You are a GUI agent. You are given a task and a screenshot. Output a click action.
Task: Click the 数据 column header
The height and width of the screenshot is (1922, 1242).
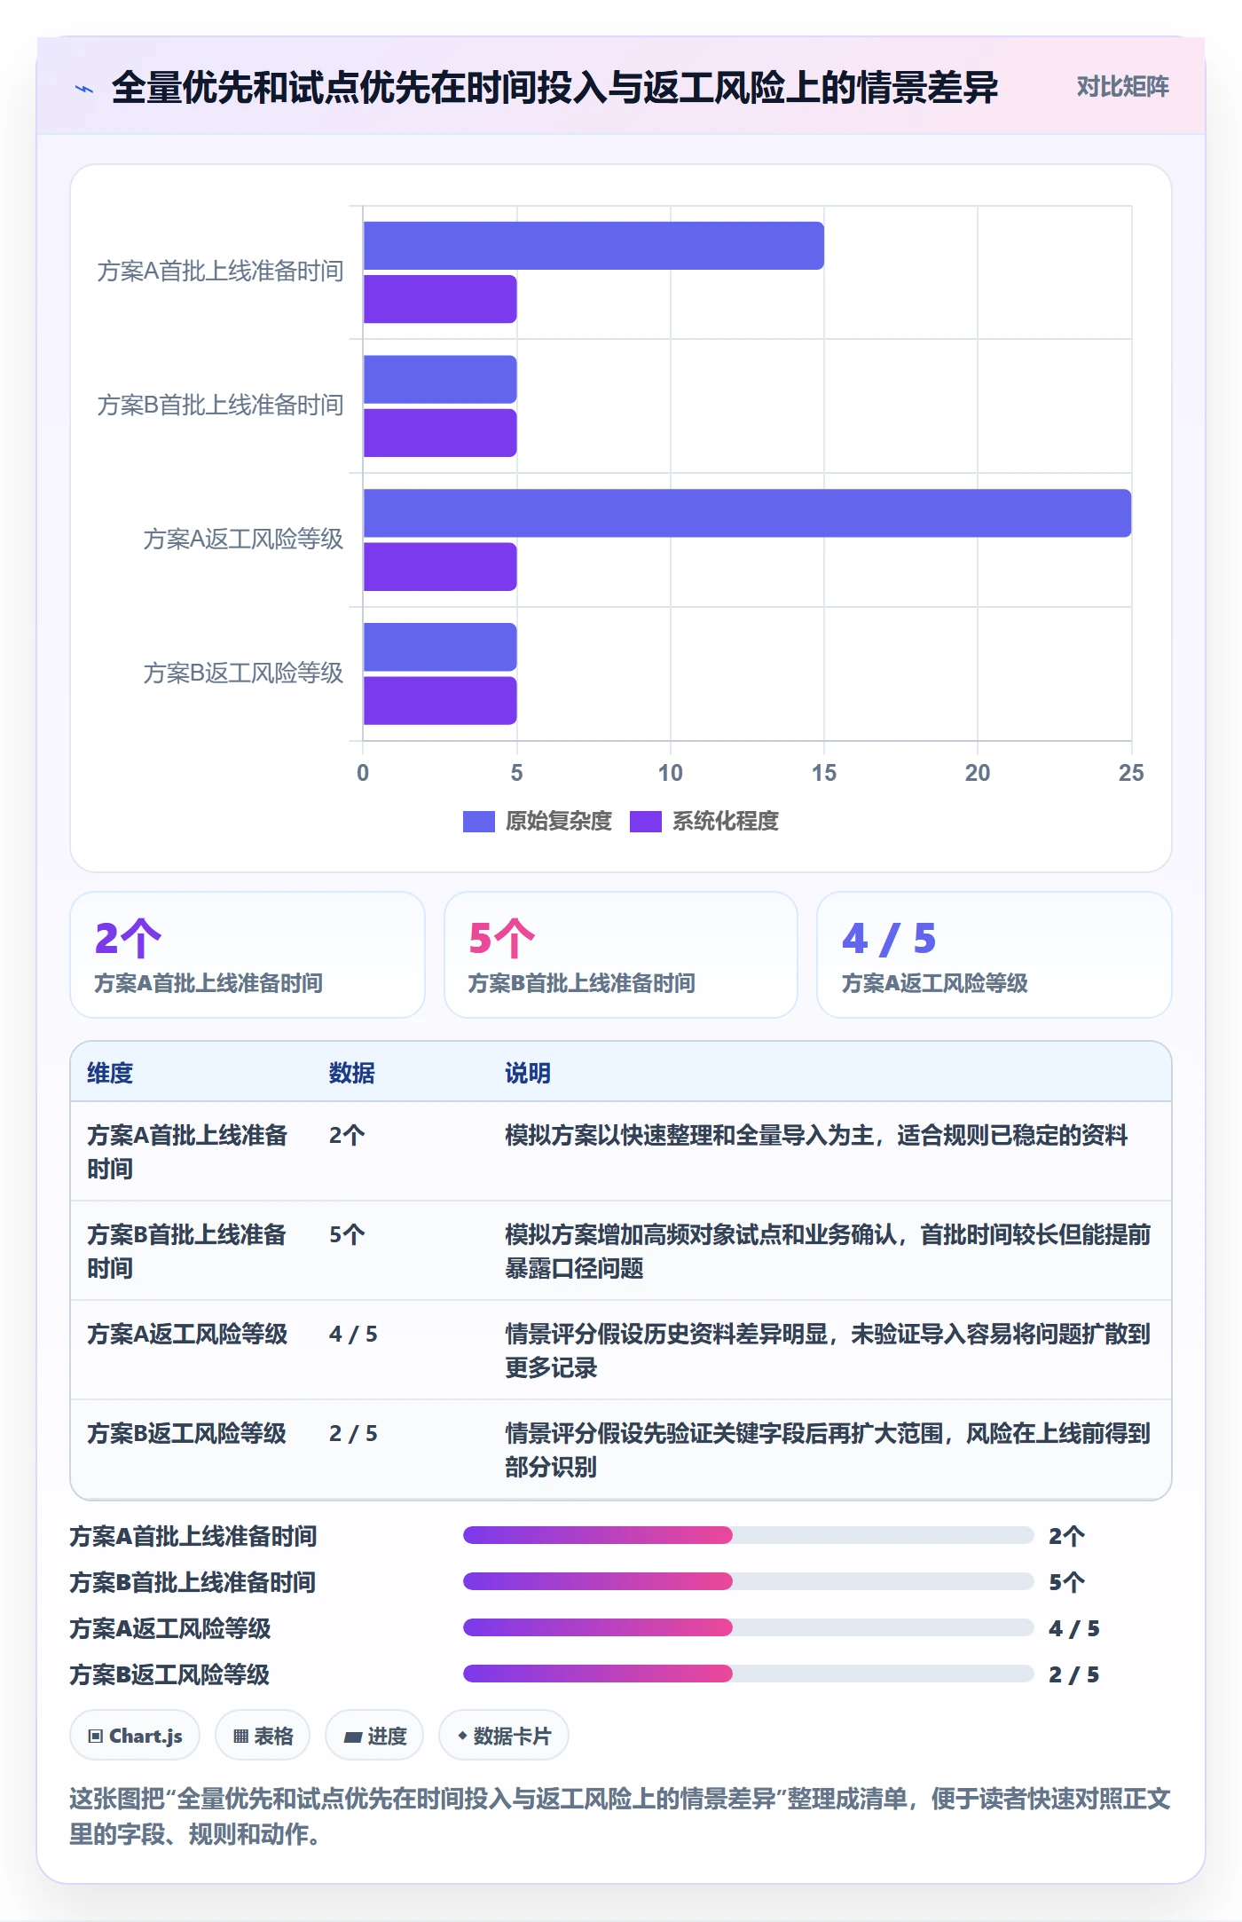[x=352, y=1073]
